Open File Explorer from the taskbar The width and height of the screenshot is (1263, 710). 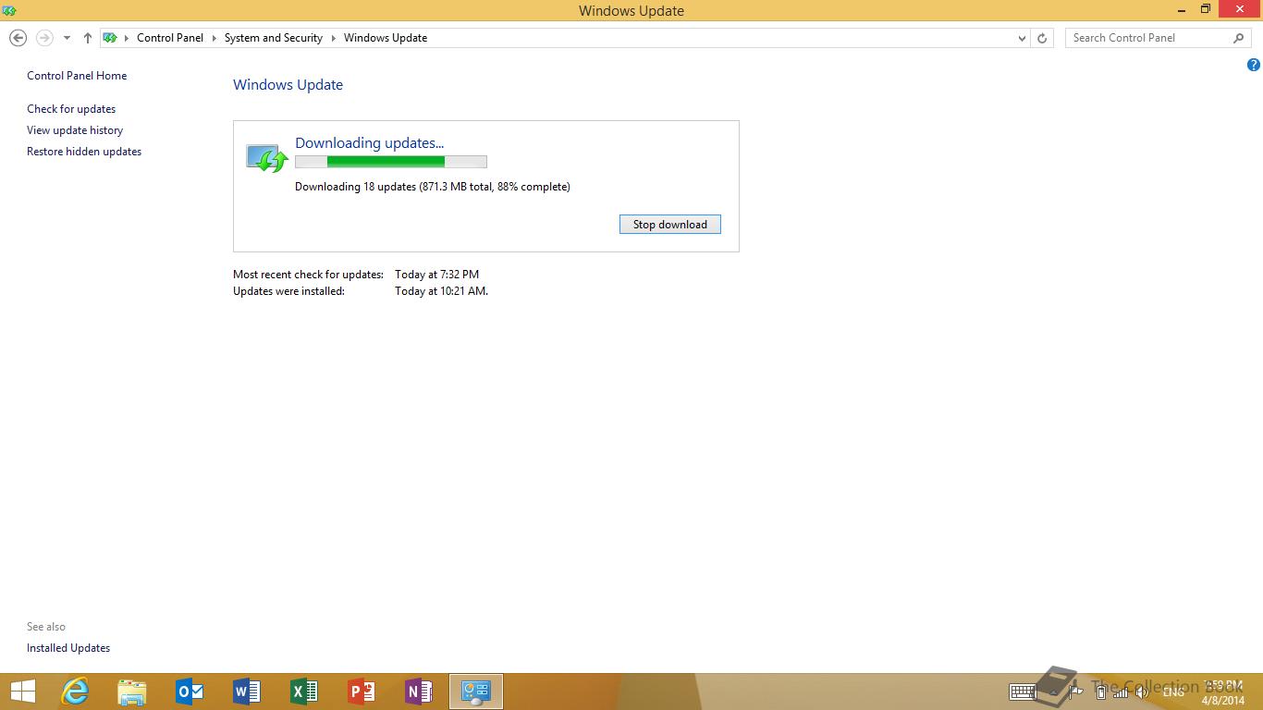132,692
